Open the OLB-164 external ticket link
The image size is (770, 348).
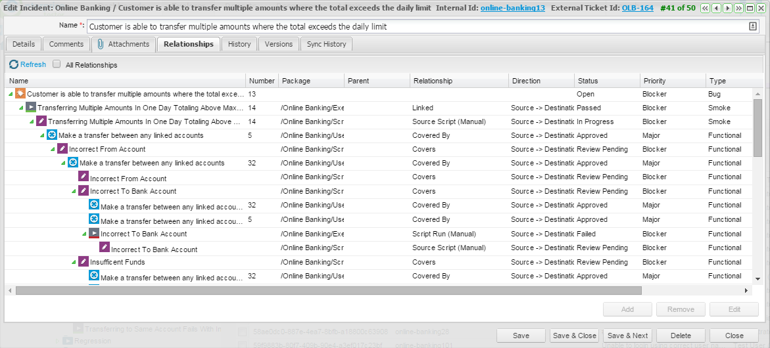637,8
